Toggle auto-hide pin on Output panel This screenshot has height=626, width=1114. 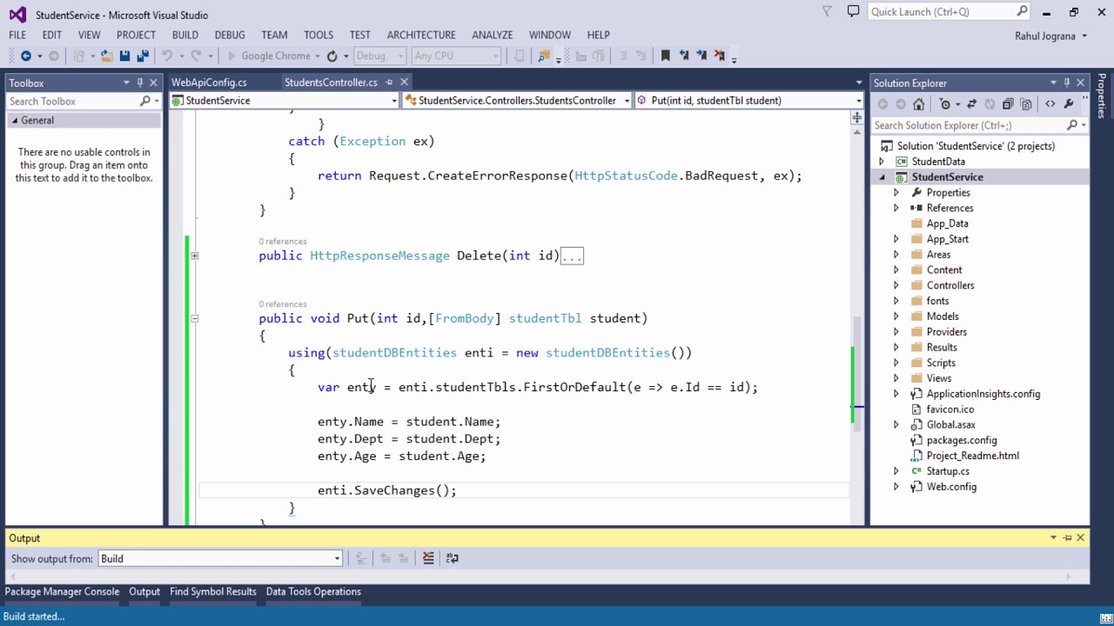(1067, 537)
